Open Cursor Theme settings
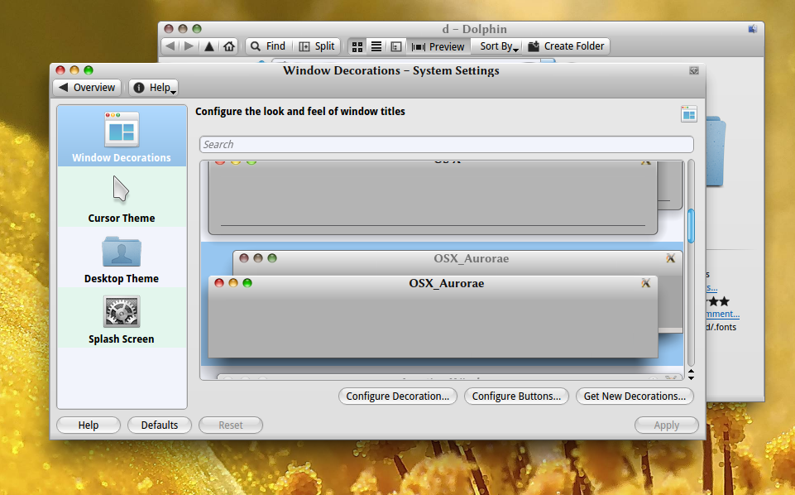The height and width of the screenshot is (495, 795). 122,197
